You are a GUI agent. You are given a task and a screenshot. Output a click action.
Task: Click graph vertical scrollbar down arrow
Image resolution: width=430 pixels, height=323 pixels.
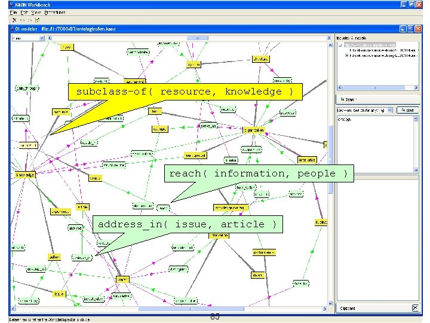pos(330,303)
